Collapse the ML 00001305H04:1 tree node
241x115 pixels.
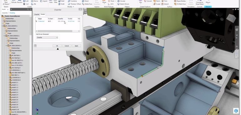(x=3, y=26)
